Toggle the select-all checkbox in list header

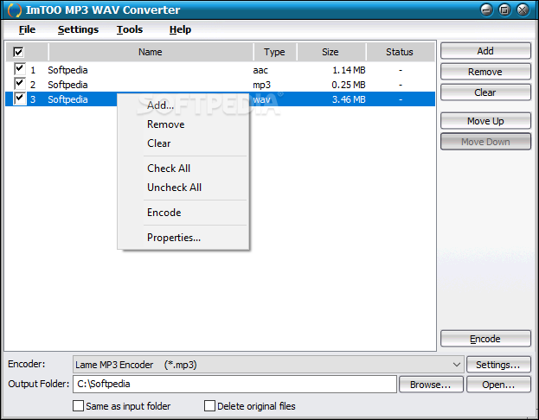click(x=18, y=52)
